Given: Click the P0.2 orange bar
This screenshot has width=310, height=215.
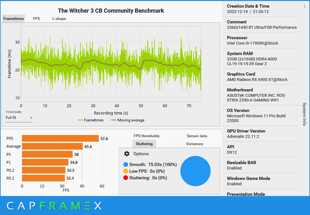Looking at the screenshot, I should click(x=43, y=170).
